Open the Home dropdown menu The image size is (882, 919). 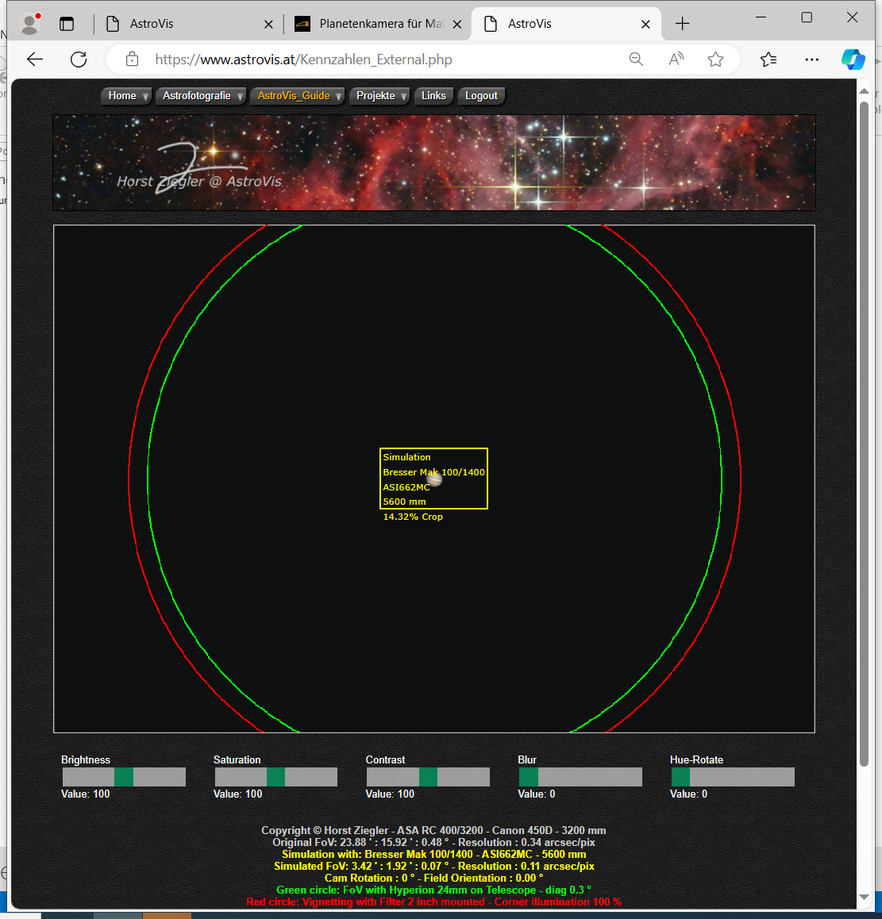click(126, 95)
